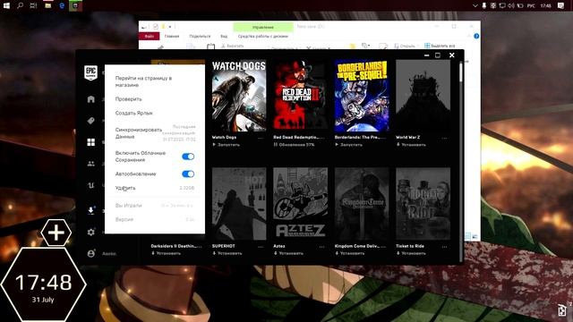Click 'Установить' under World War Z

(411, 145)
